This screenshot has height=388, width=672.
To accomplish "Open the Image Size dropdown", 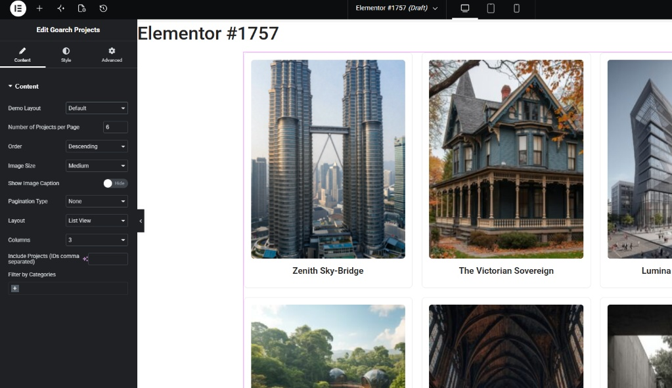I will point(97,165).
